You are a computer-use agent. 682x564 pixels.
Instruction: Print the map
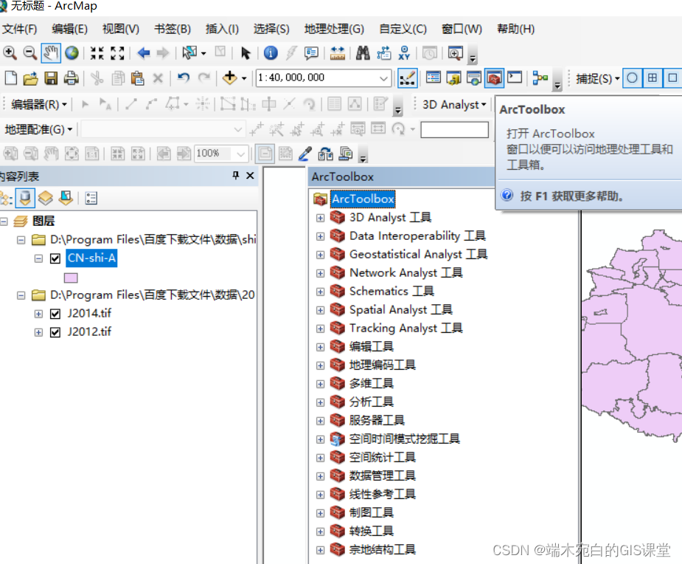pyautogui.click(x=71, y=78)
